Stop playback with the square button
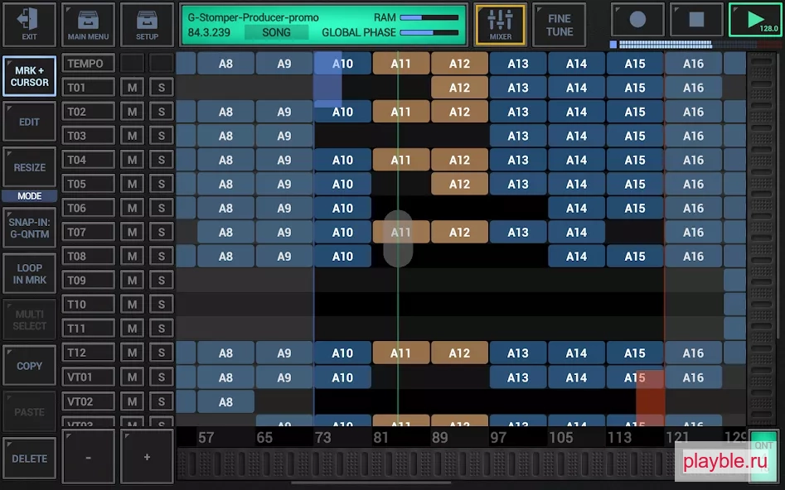Viewport: 785px width, 490px height. click(x=696, y=20)
